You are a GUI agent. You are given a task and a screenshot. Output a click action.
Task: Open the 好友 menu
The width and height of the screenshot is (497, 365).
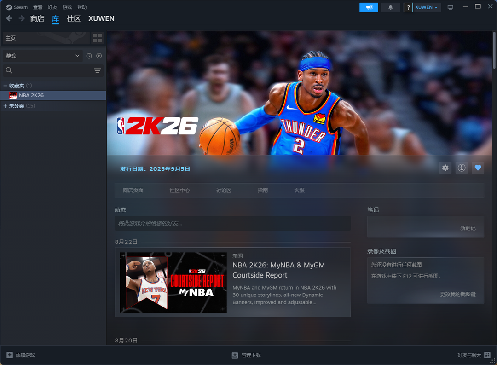pos(52,7)
